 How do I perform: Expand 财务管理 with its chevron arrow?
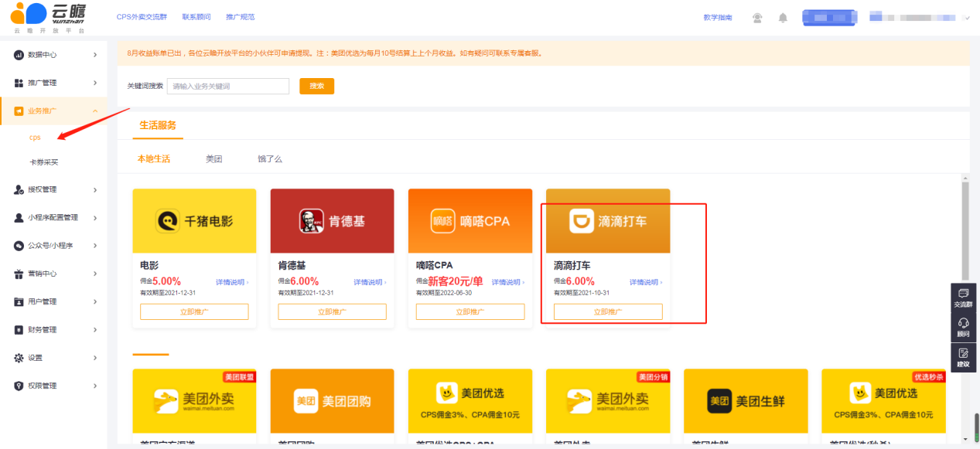[95, 330]
